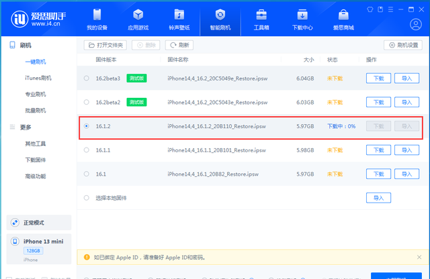Click the 固件版本 column header
The width and height of the screenshot is (430, 279).
point(106,60)
